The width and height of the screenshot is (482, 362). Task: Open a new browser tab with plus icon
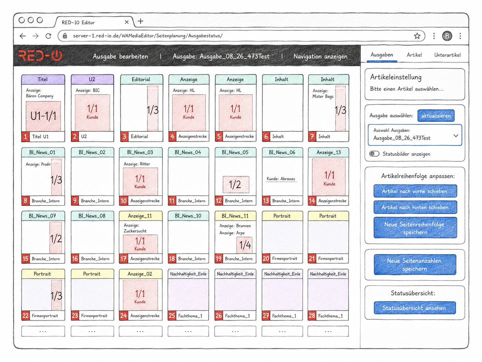(x=140, y=21)
